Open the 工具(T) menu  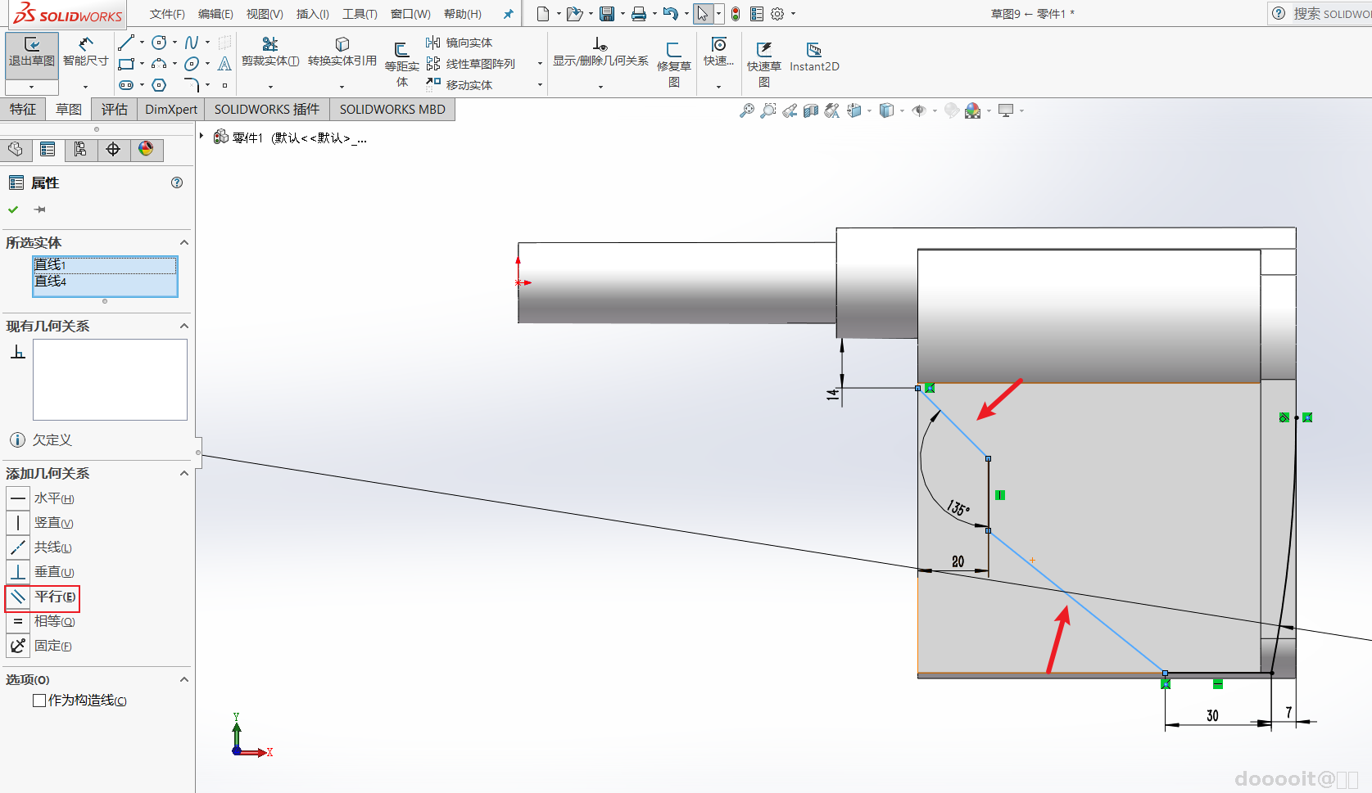pos(360,14)
